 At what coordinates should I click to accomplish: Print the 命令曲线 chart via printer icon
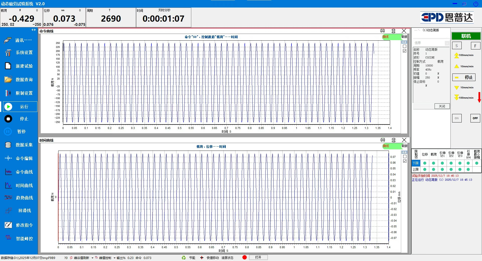tap(382, 31)
